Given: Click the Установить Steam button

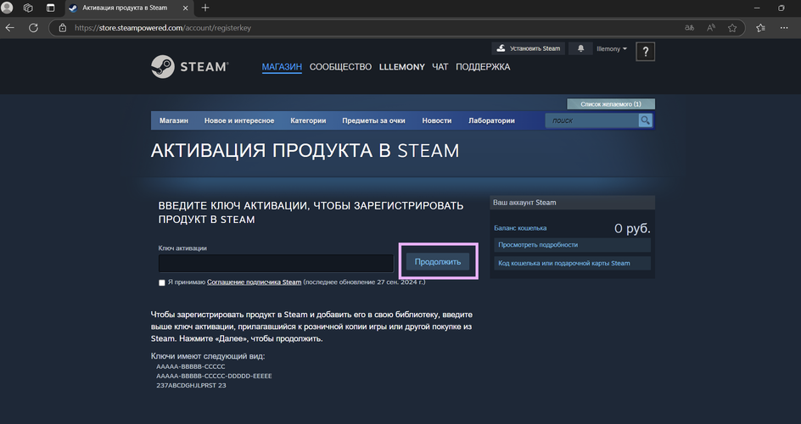Looking at the screenshot, I should click(529, 48).
